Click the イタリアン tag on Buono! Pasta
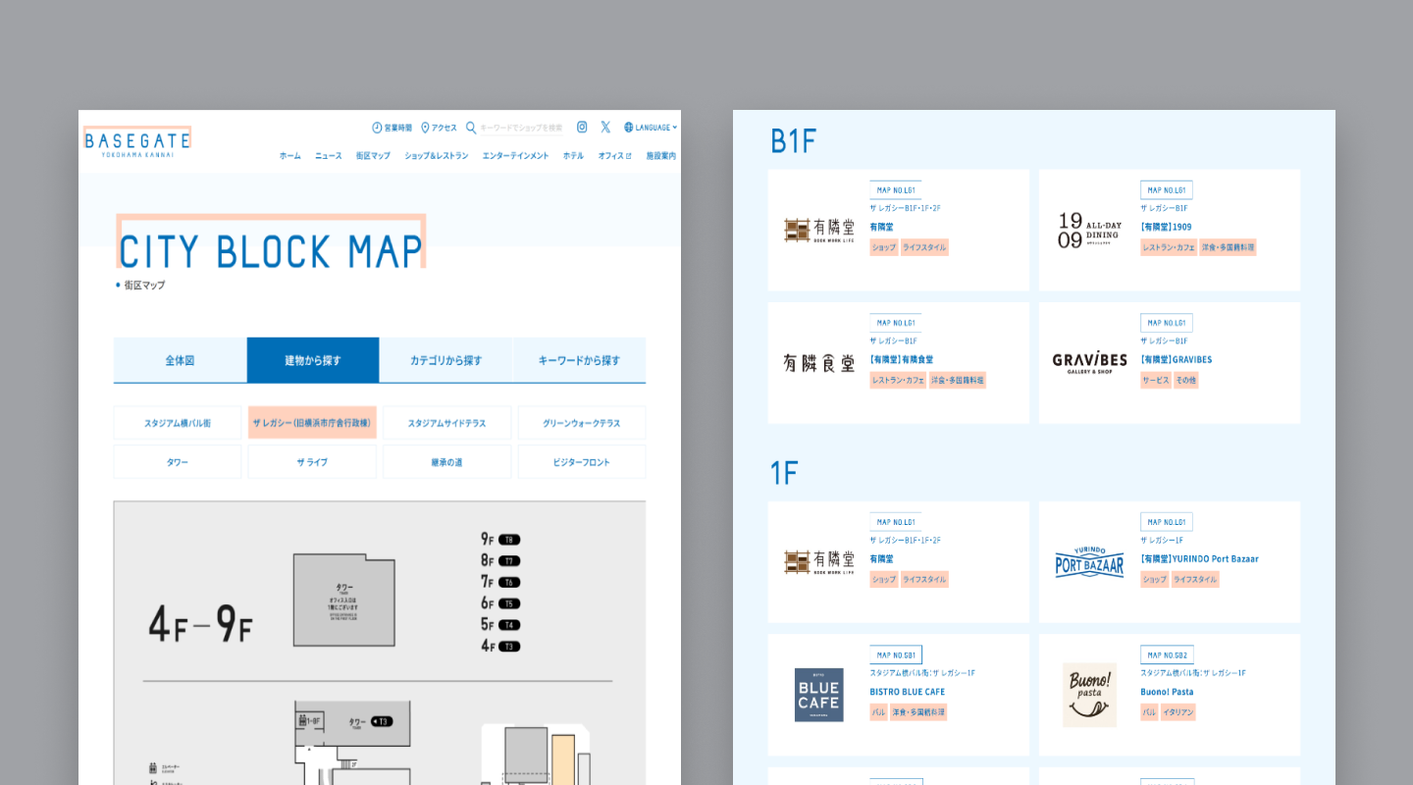Screen dimensions: 1413x785 [x=1177, y=712]
